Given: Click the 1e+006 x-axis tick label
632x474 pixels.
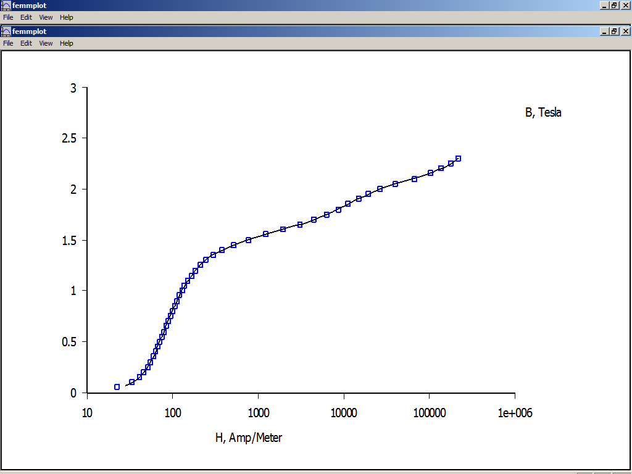Looking at the screenshot, I should [515, 413].
